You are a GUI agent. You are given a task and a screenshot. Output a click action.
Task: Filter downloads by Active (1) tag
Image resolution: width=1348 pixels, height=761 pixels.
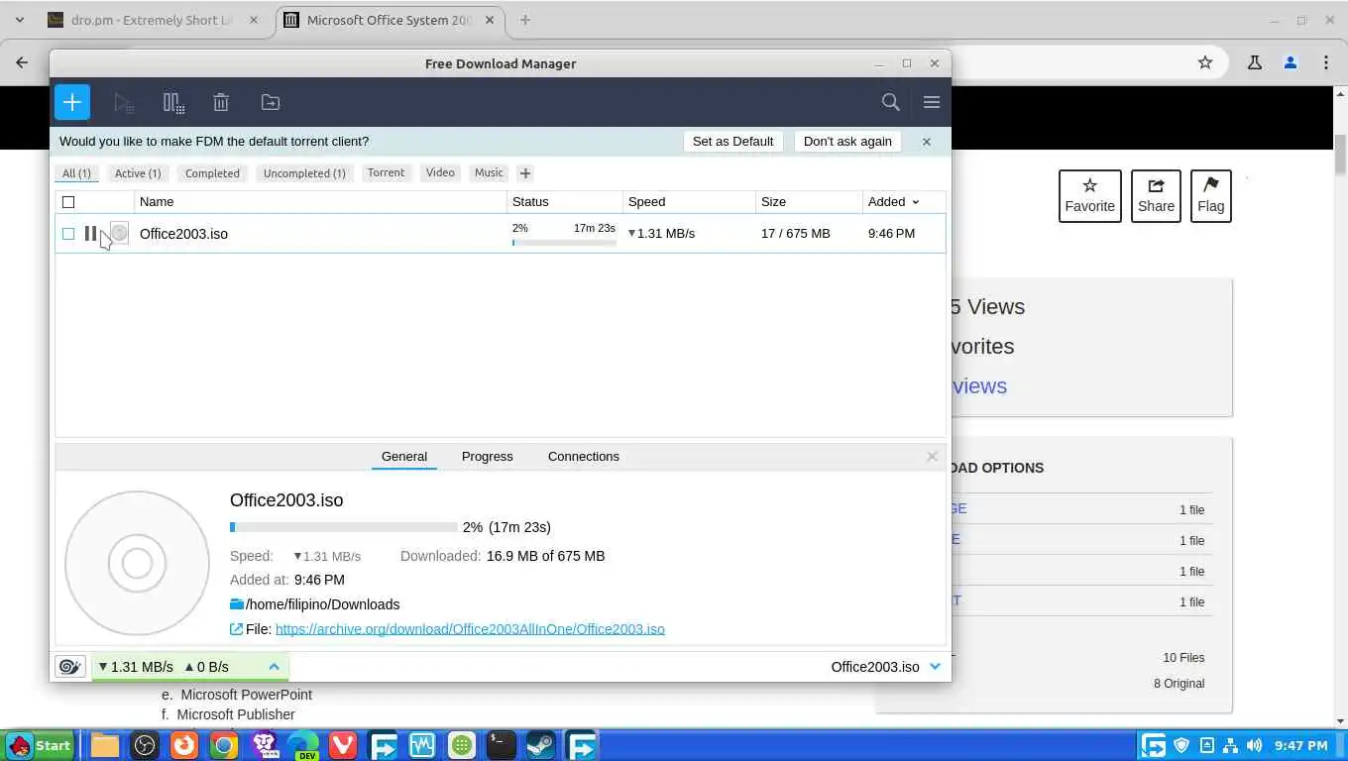pyautogui.click(x=138, y=173)
